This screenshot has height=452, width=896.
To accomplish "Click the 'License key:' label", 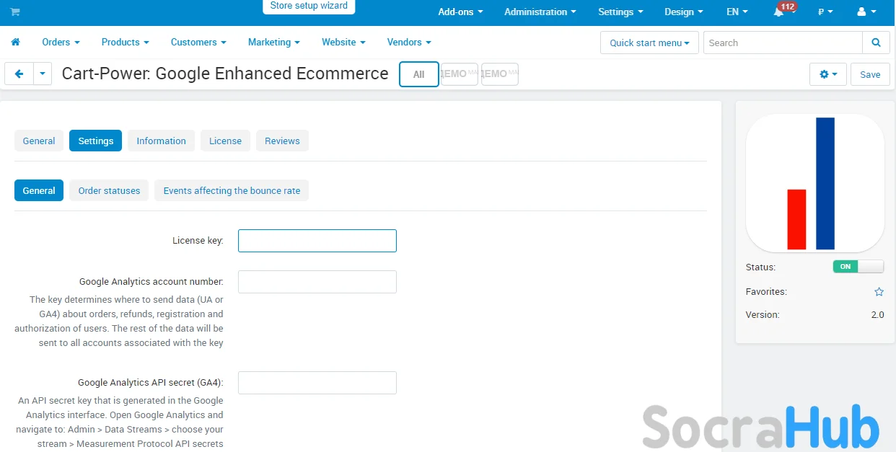I will (x=198, y=241).
